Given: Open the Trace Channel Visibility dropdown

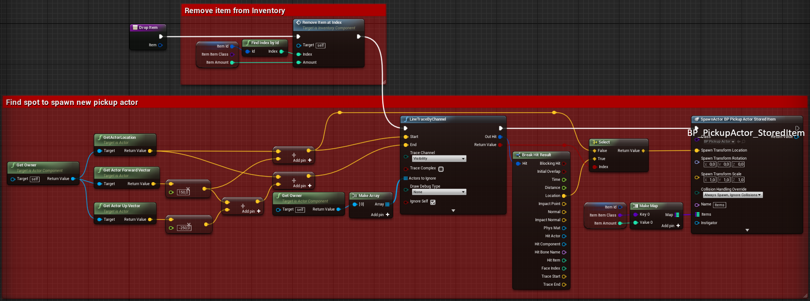Looking at the screenshot, I should coord(439,159).
